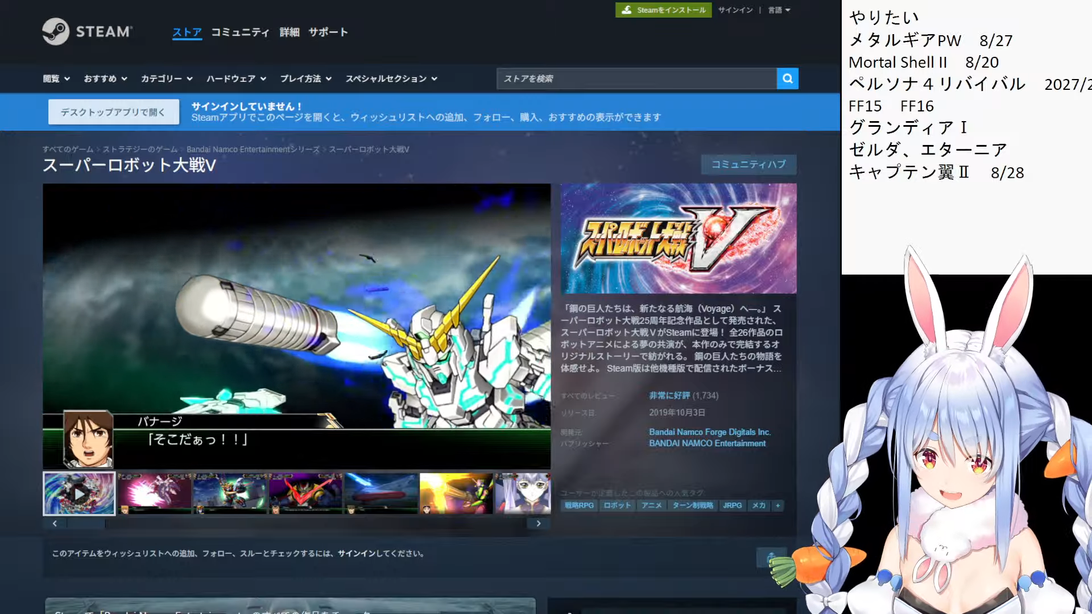1092x614 pixels.
Task: Open the コミュニティ tab
Action: tap(240, 32)
